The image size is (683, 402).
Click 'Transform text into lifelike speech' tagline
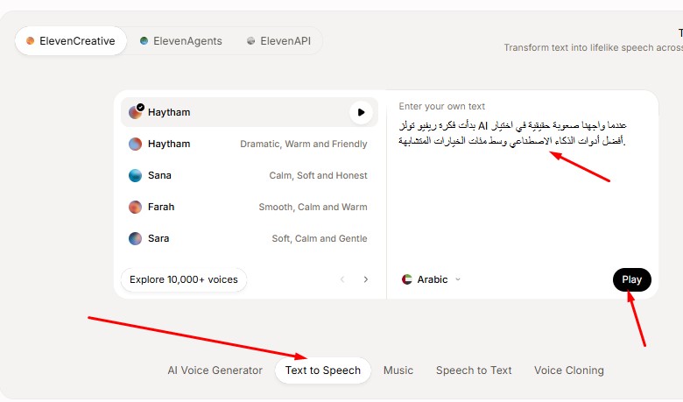click(594, 47)
